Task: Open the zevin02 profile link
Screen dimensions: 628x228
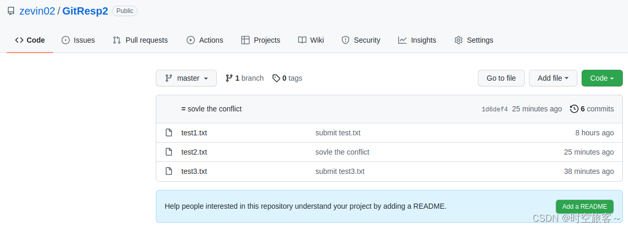Action: (x=37, y=11)
